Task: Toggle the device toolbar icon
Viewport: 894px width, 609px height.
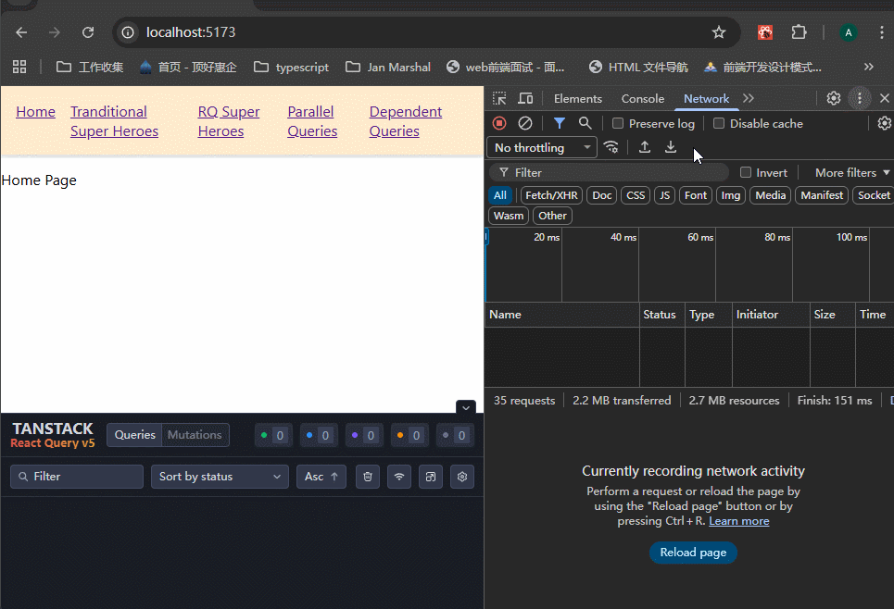Action: coord(525,98)
